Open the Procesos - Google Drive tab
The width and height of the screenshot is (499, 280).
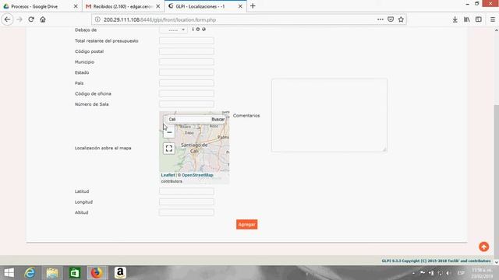point(34,6)
